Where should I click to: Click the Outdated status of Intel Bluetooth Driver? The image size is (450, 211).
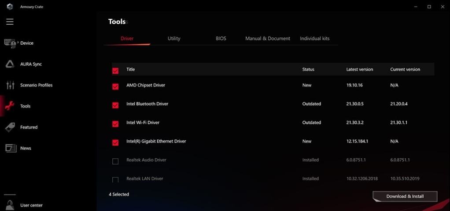(311, 104)
